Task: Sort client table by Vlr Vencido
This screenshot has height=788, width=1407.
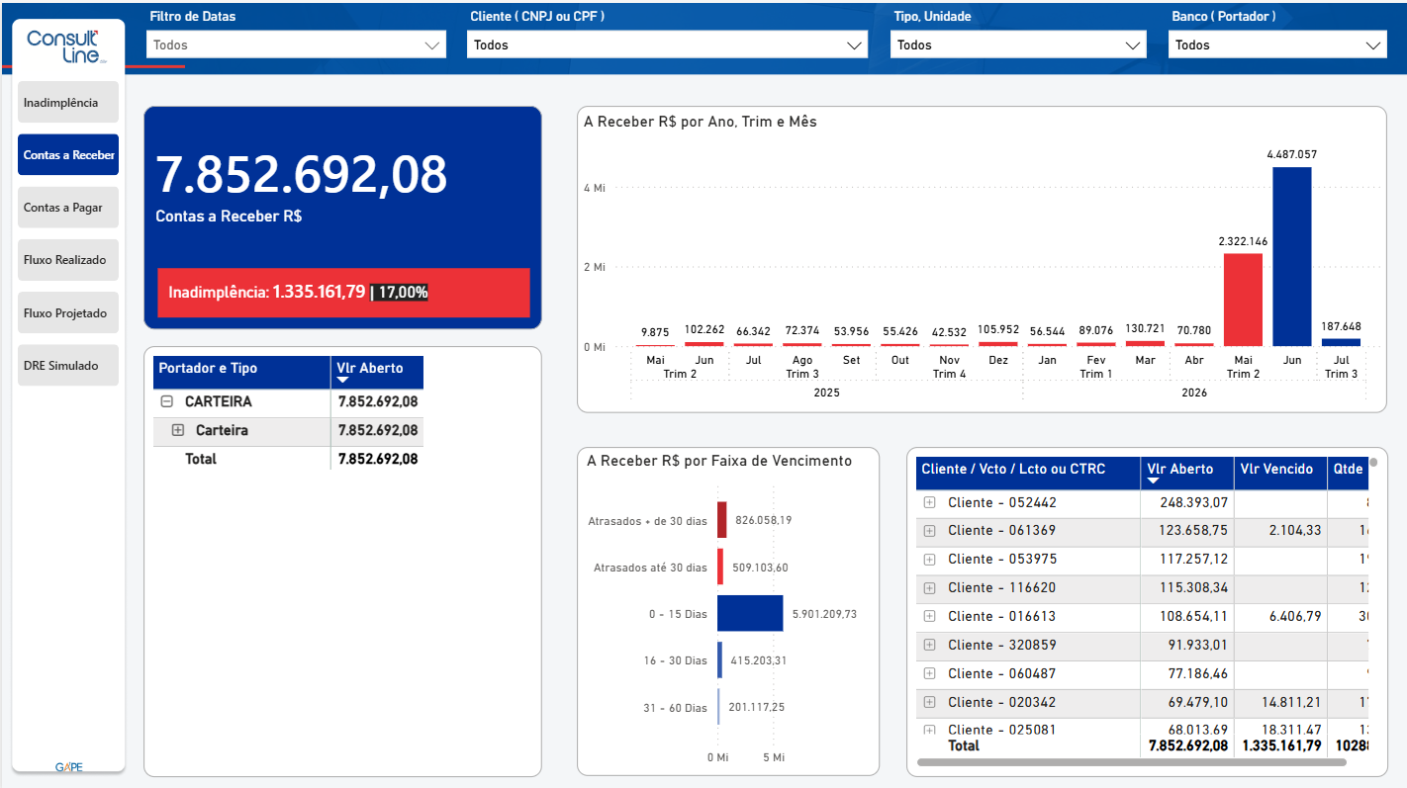Action: pos(1280,473)
